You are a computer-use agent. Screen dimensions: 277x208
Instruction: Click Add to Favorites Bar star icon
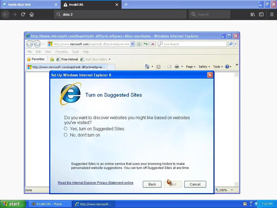point(52,59)
